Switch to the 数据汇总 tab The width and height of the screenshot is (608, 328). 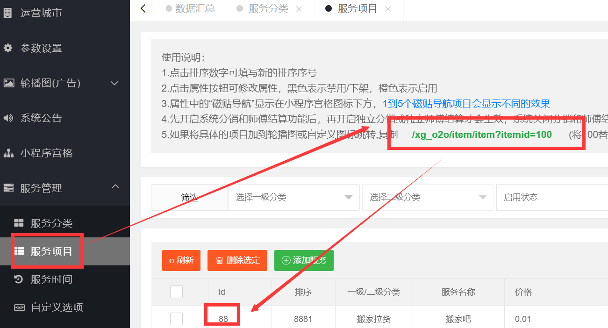tap(190, 8)
